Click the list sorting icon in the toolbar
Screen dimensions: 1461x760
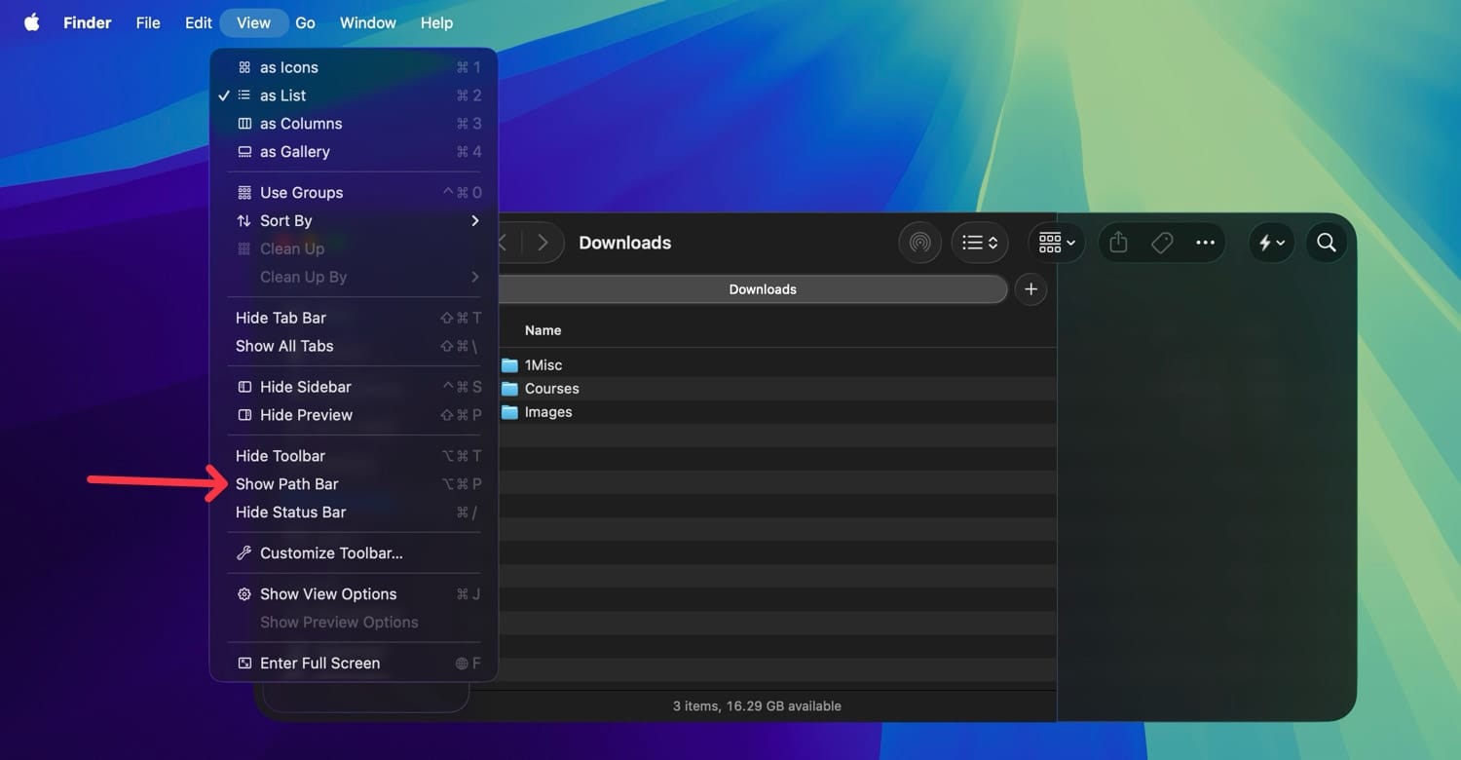pyautogui.click(x=979, y=242)
